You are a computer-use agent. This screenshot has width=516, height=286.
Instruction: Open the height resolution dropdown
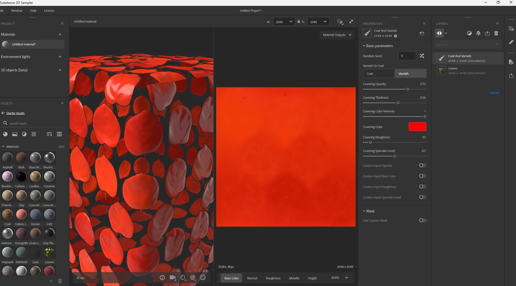coord(318,22)
